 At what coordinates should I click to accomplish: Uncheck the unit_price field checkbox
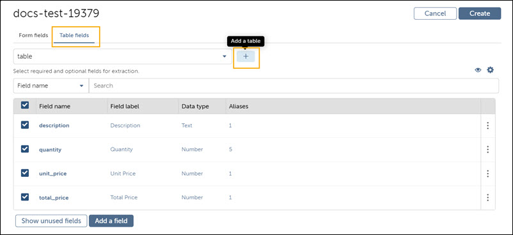pyautogui.click(x=25, y=173)
